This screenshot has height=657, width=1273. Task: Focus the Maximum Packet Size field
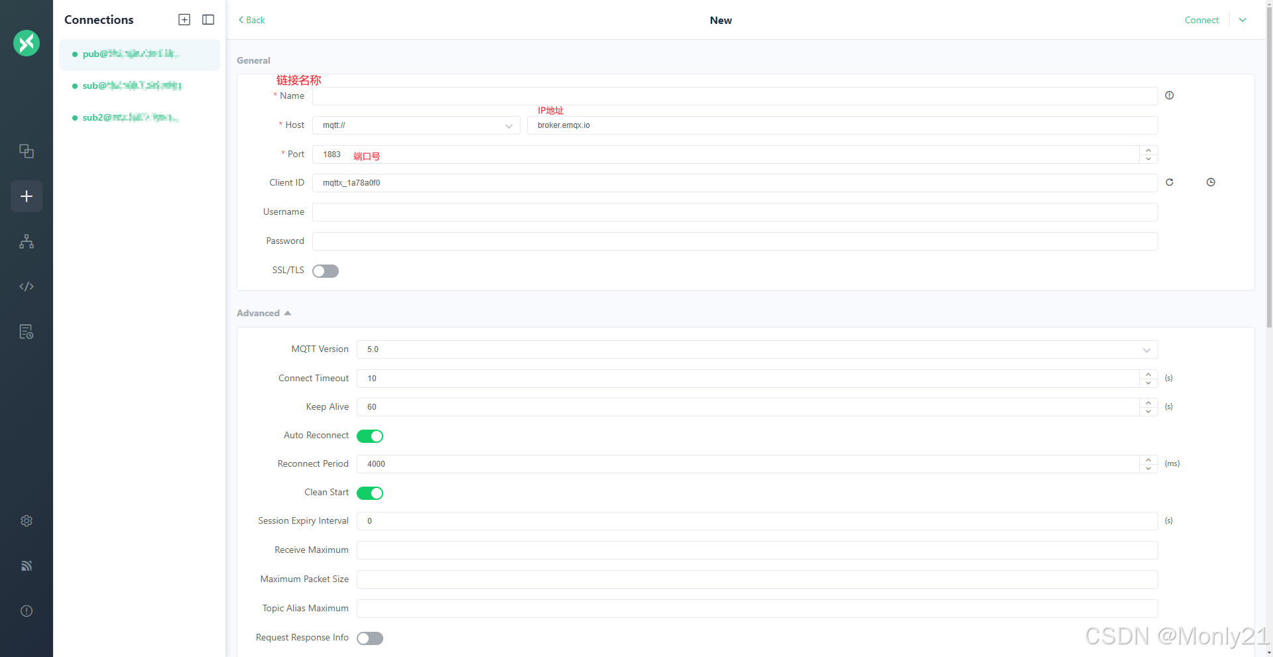pos(757,579)
